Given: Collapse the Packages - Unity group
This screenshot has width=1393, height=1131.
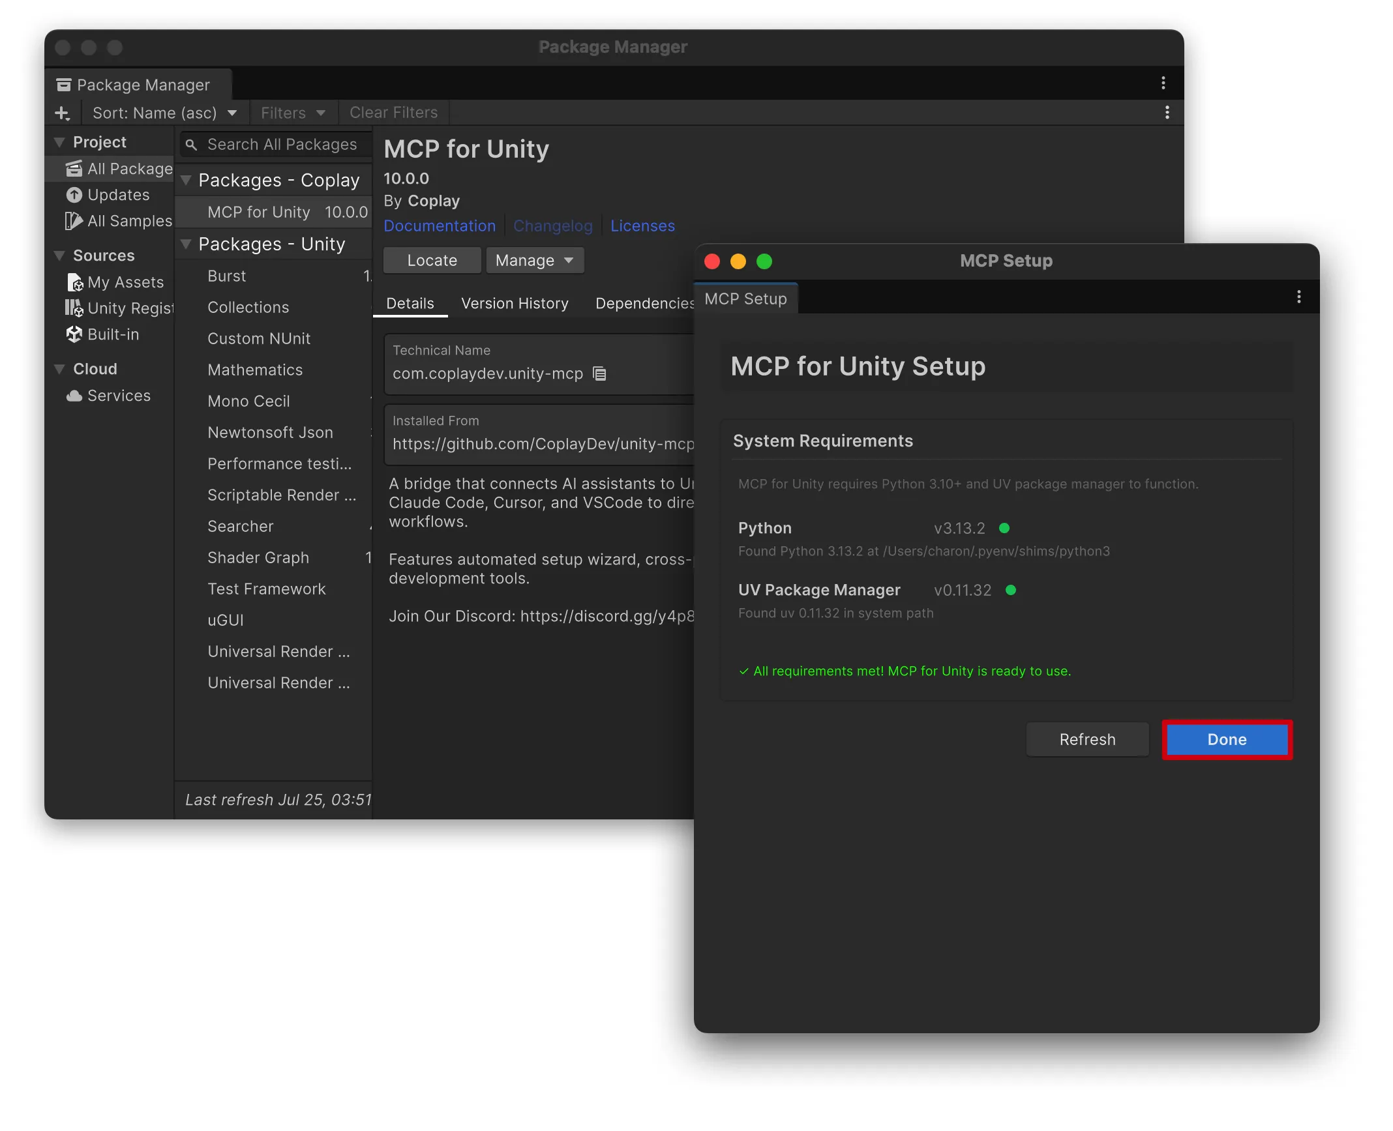Looking at the screenshot, I should click(x=186, y=244).
